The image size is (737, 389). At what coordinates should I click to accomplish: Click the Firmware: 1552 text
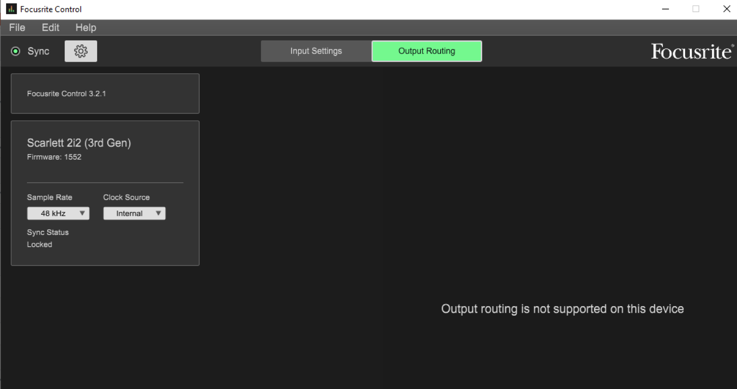point(54,157)
